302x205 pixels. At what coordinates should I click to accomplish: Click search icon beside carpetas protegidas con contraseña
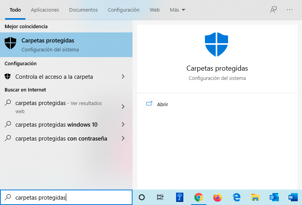[x=8, y=138]
